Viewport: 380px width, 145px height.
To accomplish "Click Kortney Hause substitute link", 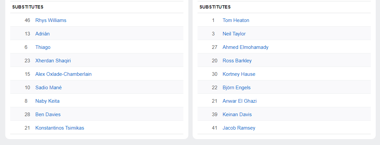I will [239, 74].
